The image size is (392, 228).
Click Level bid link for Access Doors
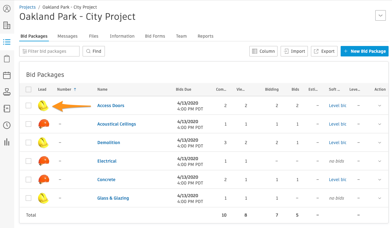point(338,106)
